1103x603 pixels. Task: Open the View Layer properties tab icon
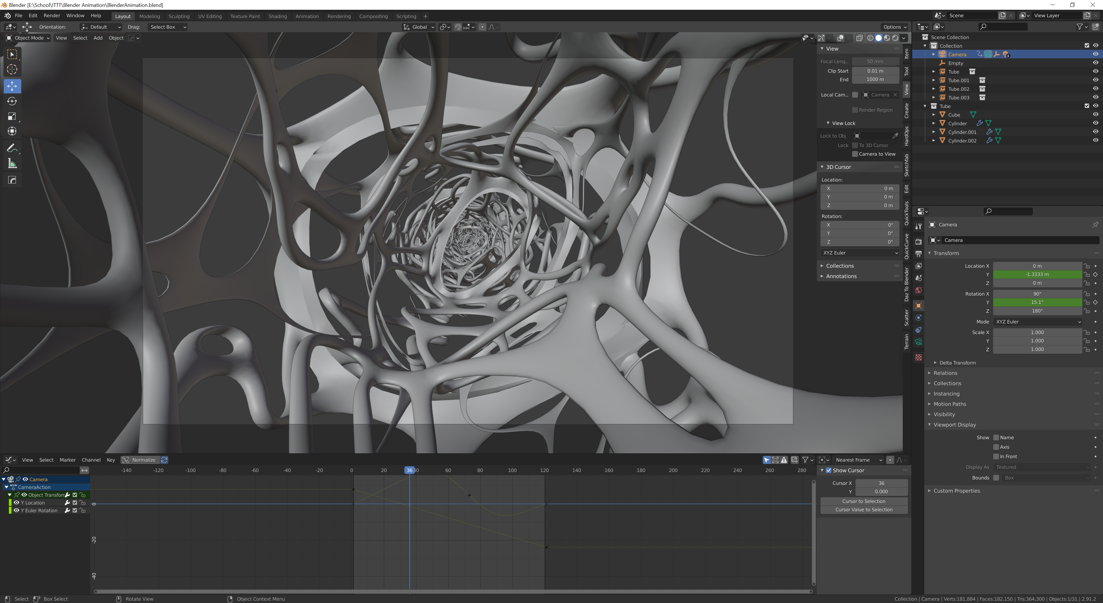point(918,266)
